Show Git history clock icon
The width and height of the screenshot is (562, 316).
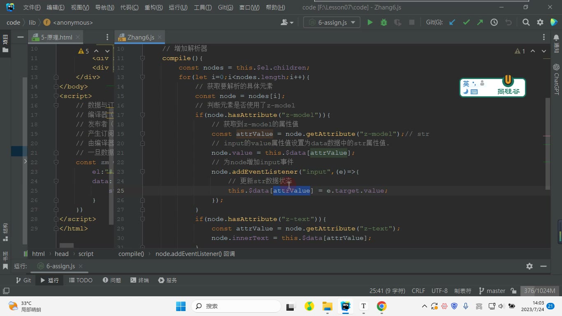(494, 23)
